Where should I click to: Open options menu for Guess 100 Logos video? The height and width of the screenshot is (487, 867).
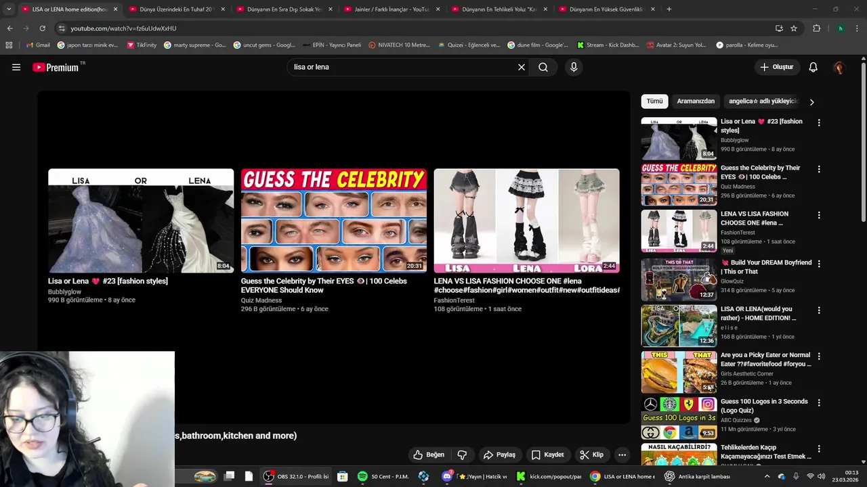click(x=819, y=402)
